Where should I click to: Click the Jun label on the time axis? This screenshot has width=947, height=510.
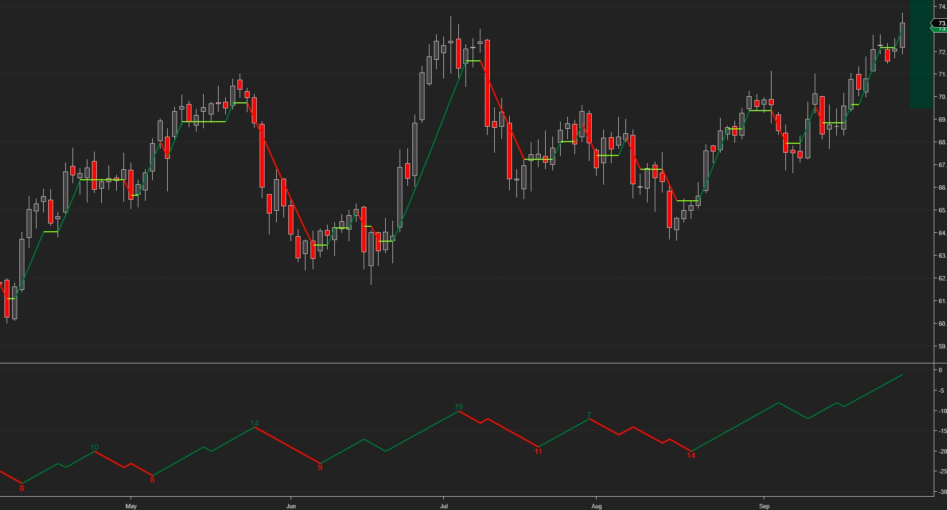click(291, 506)
